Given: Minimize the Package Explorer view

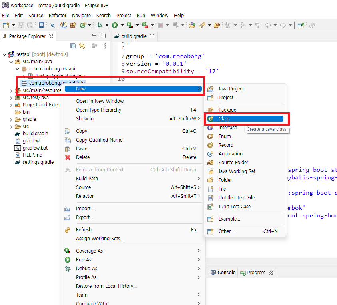Looking at the screenshot, I should tap(94, 35).
